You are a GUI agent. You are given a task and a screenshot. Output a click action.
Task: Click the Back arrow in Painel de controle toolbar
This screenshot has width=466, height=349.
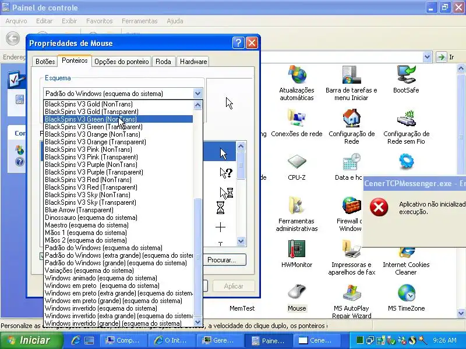pyautogui.click(x=13, y=38)
